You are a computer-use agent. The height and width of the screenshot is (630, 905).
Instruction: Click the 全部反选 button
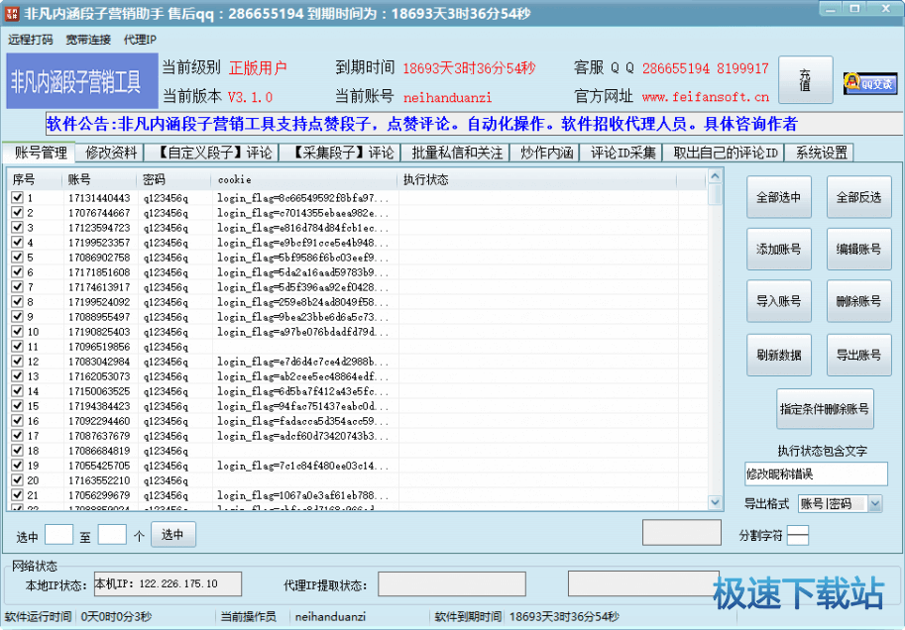[858, 197]
